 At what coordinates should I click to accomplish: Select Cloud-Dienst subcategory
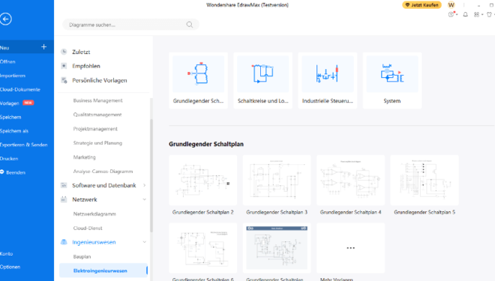click(x=88, y=228)
